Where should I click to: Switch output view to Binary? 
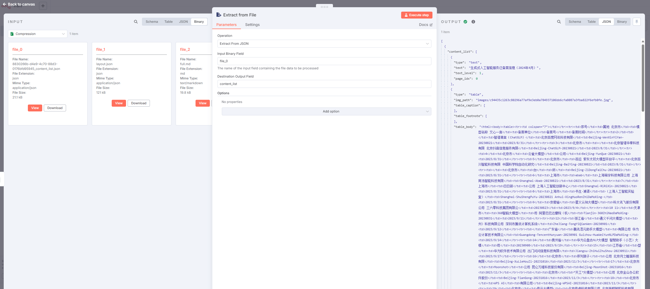tap(622, 22)
